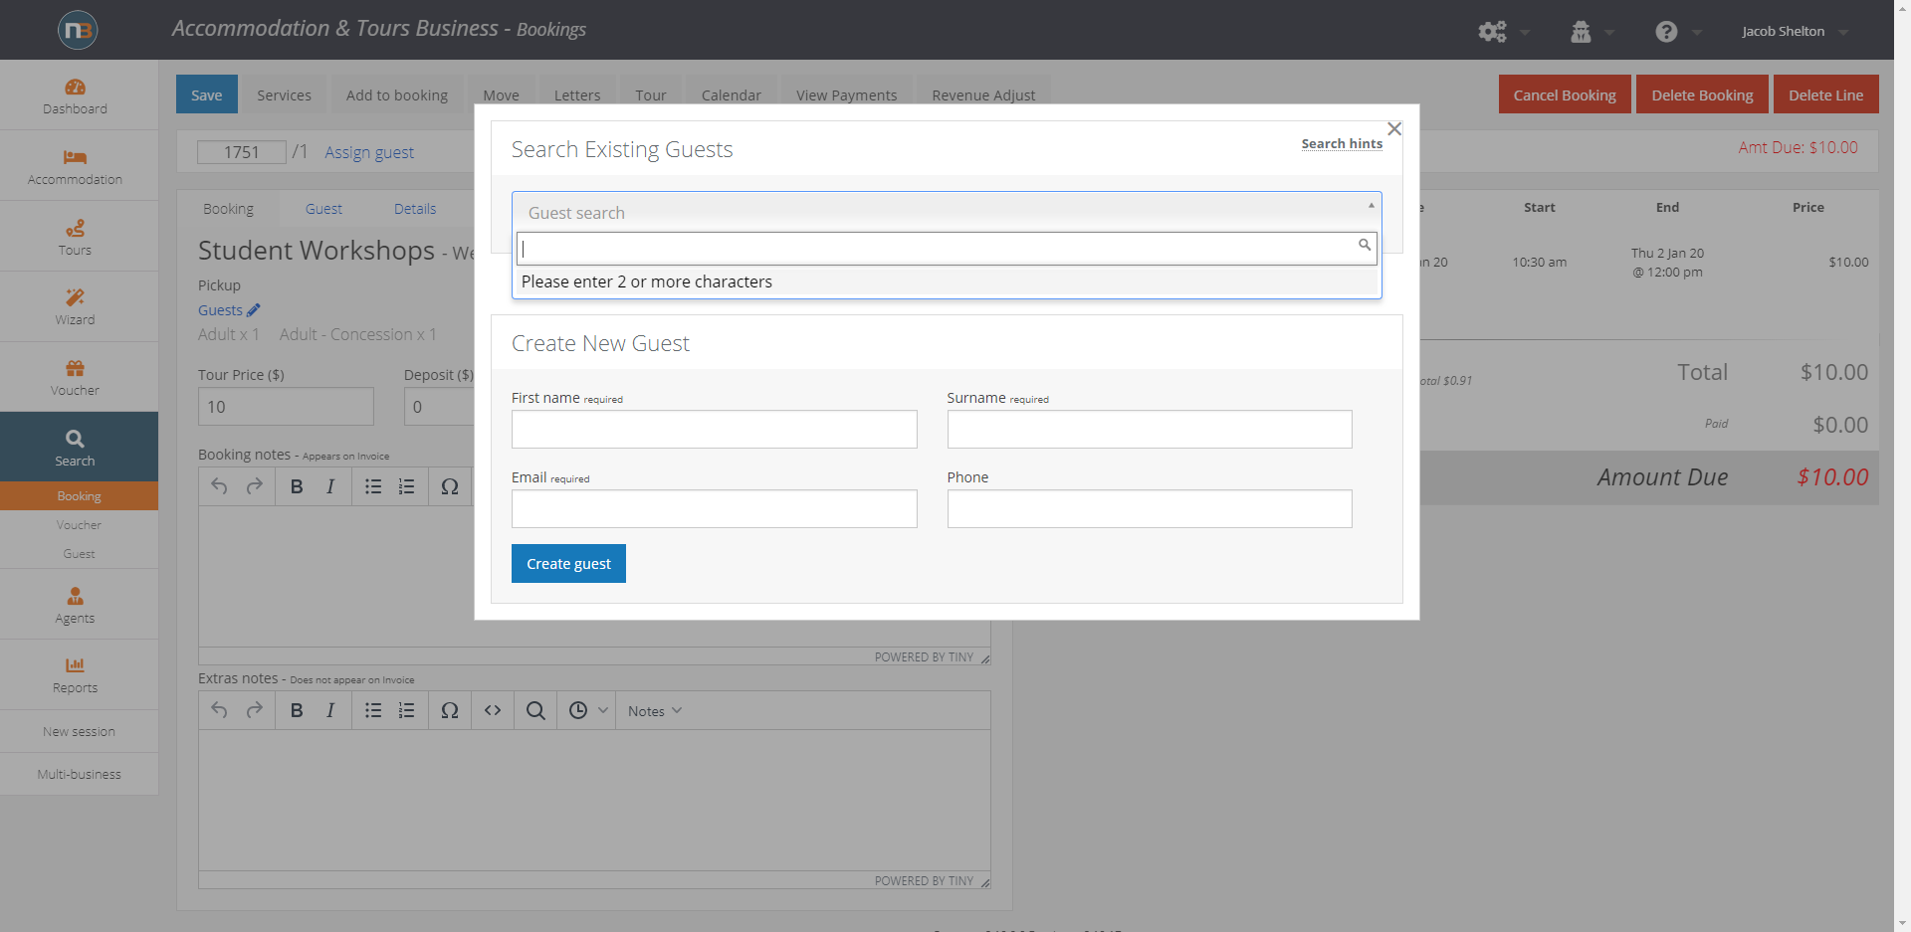The width and height of the screenshot is (1911, 932).
Task: Click into the guest search text box
Action: [947, 248]
